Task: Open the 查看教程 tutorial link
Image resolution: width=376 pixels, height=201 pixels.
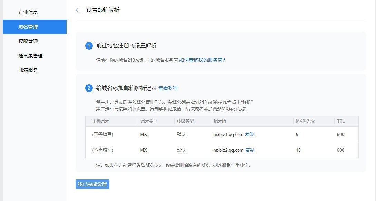Action: click(x=168, y=88)
